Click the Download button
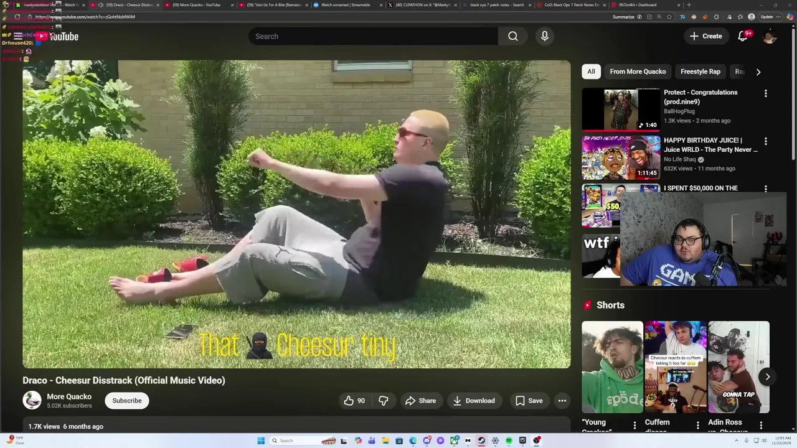Screen dimensions: 797x448 click(x=474, y=401)
